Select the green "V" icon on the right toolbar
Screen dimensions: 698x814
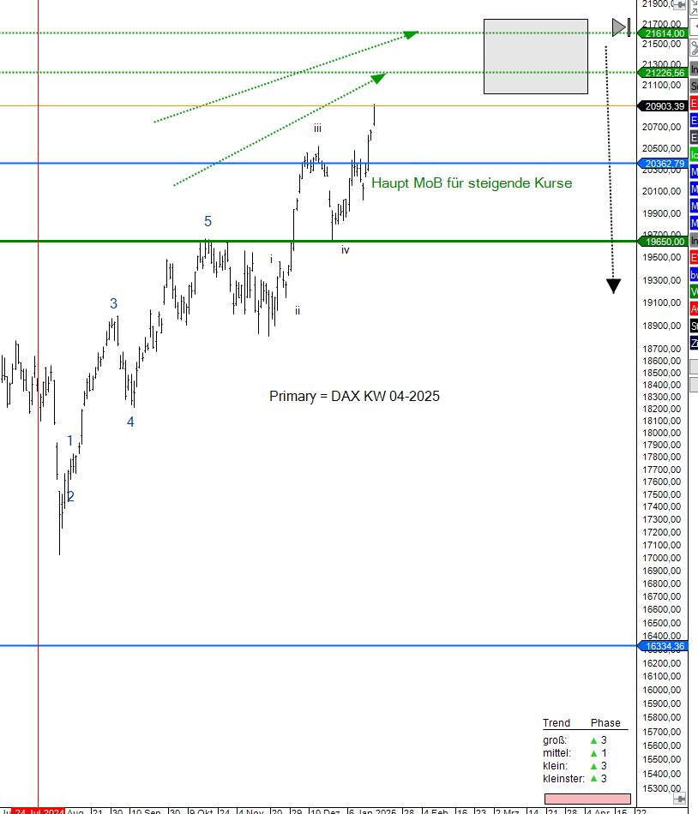click(x=691, y=289)
